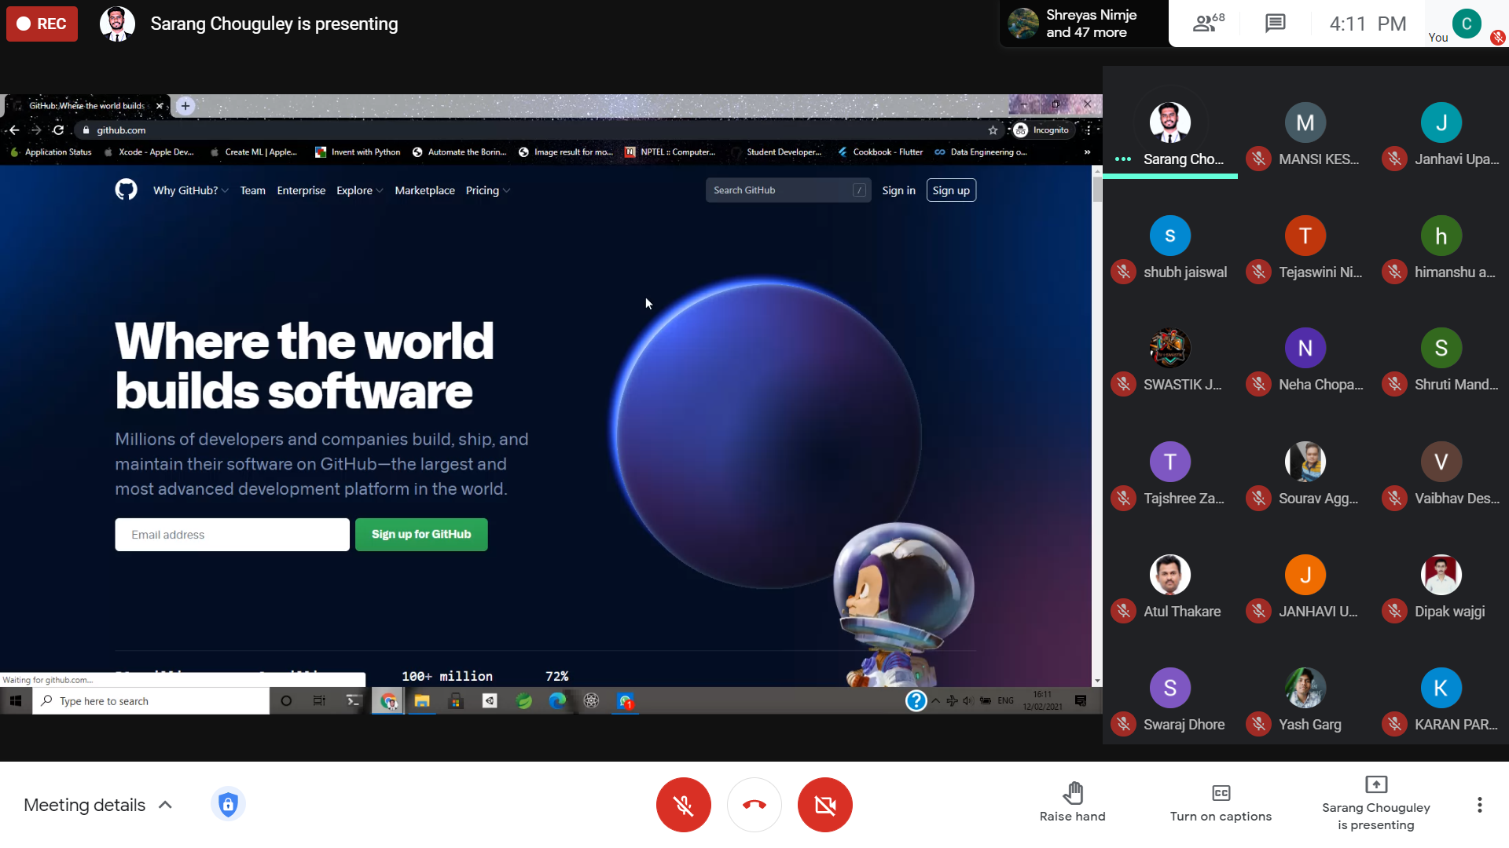Expand bookmarks overflow chevron
The image size is (1509, 848).
point(1087,152)
